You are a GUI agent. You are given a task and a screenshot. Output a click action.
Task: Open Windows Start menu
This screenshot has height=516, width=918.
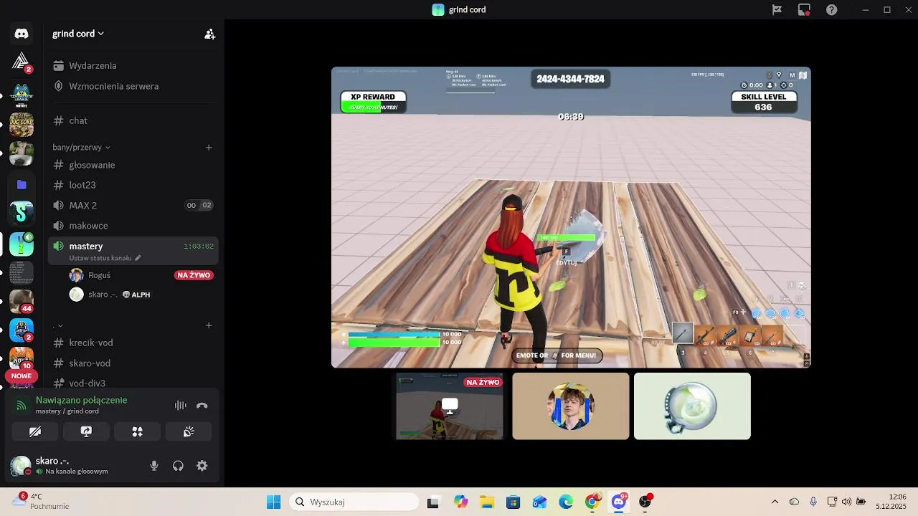pos(274,502)
